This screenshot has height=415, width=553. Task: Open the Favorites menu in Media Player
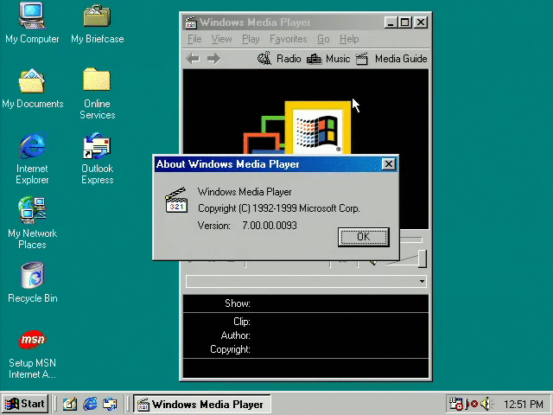coord(288,39)
